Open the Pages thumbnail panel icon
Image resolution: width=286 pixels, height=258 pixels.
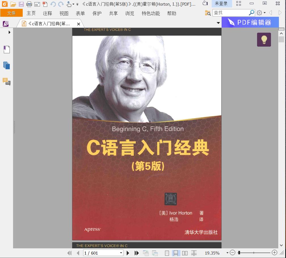(7, 65)
